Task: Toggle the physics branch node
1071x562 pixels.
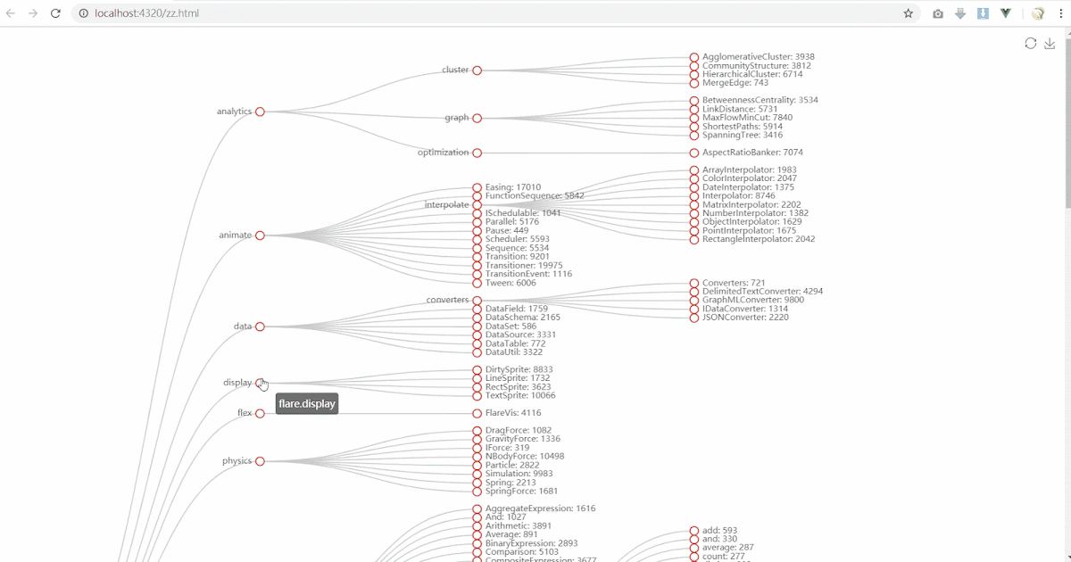Action: click(260, 461)
